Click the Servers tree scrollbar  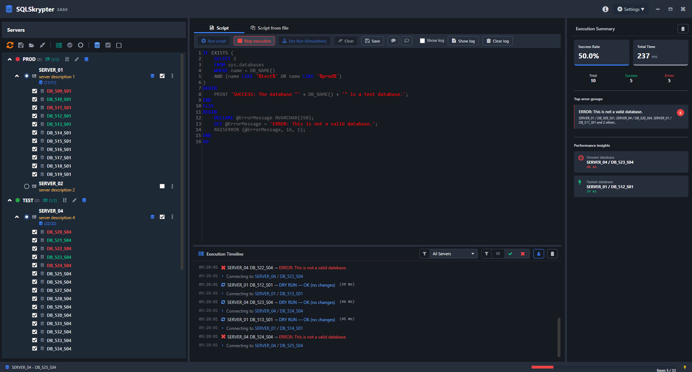click(182, 161)
